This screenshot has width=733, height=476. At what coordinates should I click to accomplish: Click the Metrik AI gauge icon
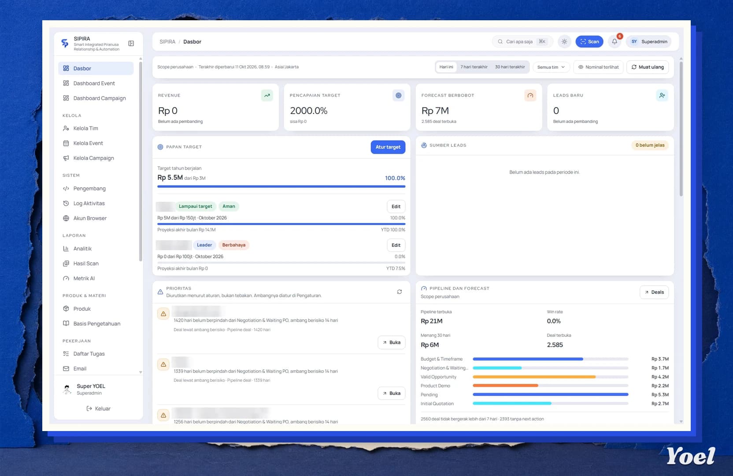click(x=66, y=279)
